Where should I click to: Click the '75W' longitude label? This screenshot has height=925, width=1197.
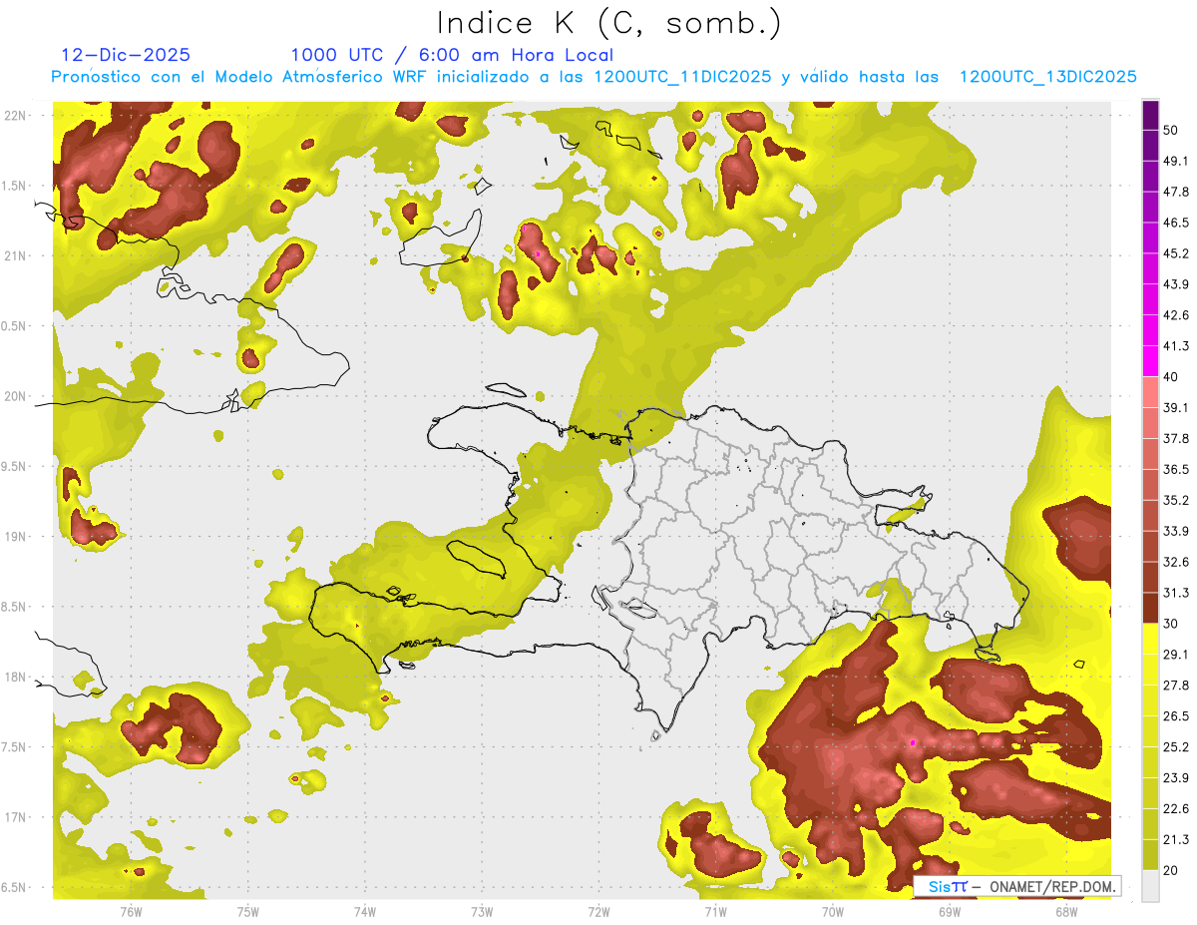tap(247, 912)
